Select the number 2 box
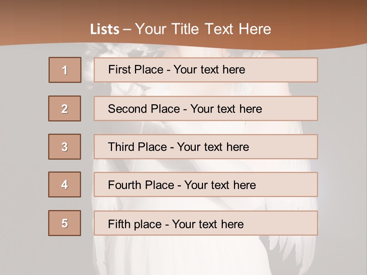The height and width of the screenshot is (275, 367). coord(65,108)
